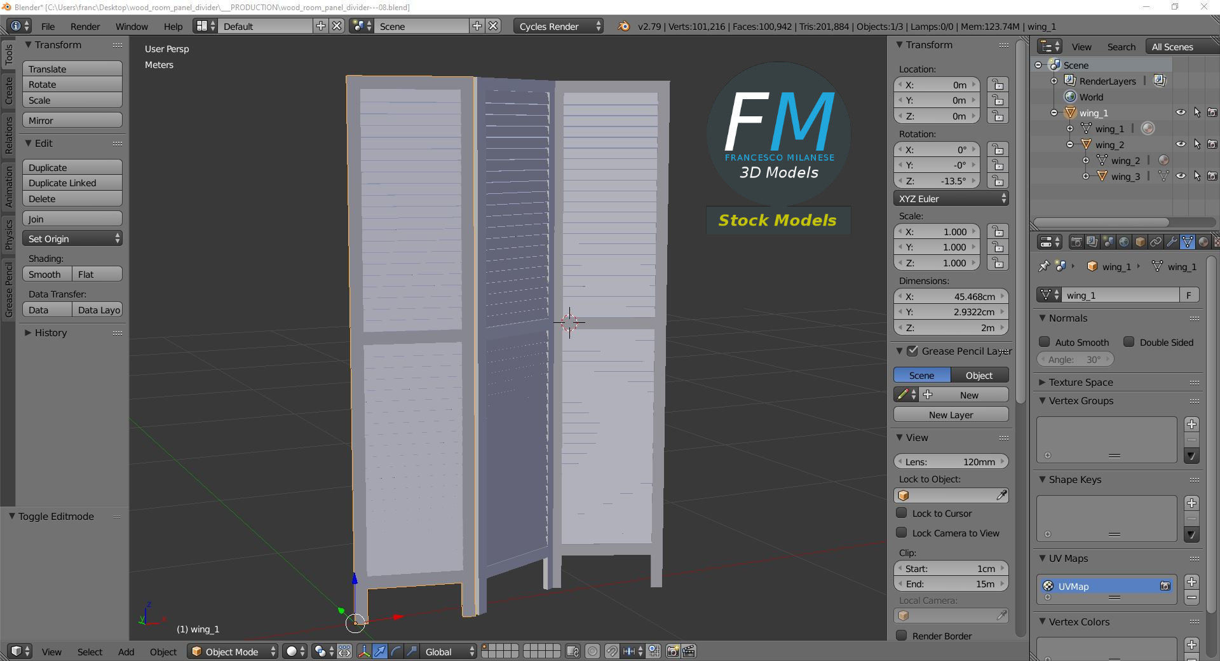Viewport: 1220px width, 661px height.
Task: Expand the RenderLayers tree item
Action: click(1054, 81)
